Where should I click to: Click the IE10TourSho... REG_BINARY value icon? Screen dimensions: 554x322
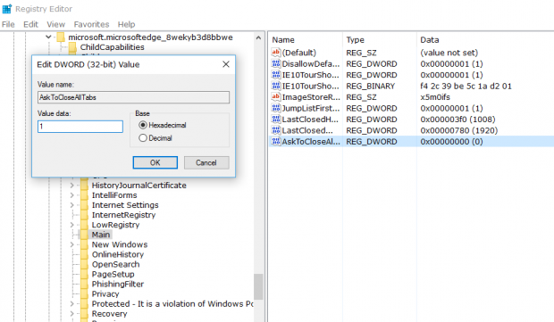point(276,86)
